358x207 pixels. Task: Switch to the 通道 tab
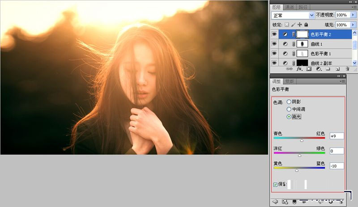(x=290, y=7)
